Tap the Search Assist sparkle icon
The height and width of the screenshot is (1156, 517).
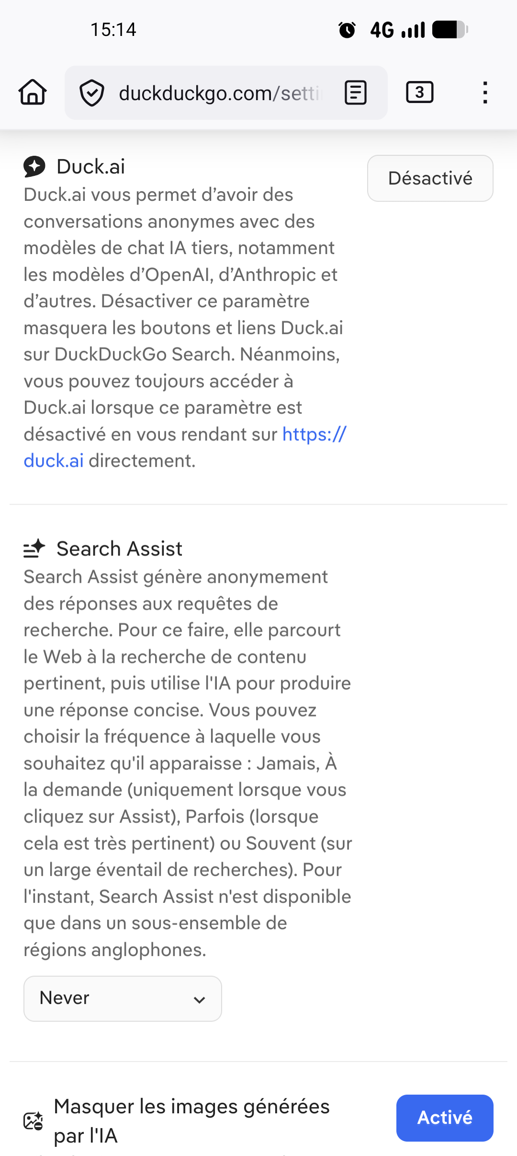coord(34,549)
